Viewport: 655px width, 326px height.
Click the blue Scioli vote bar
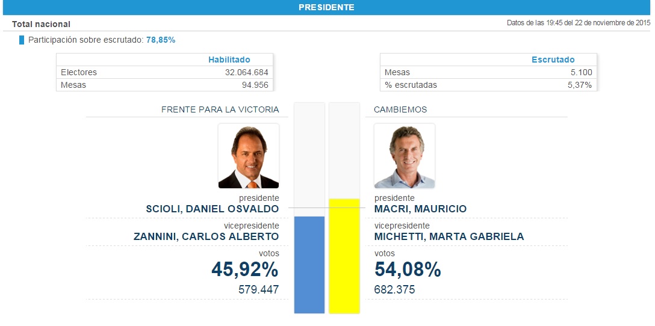coord(309,265)
